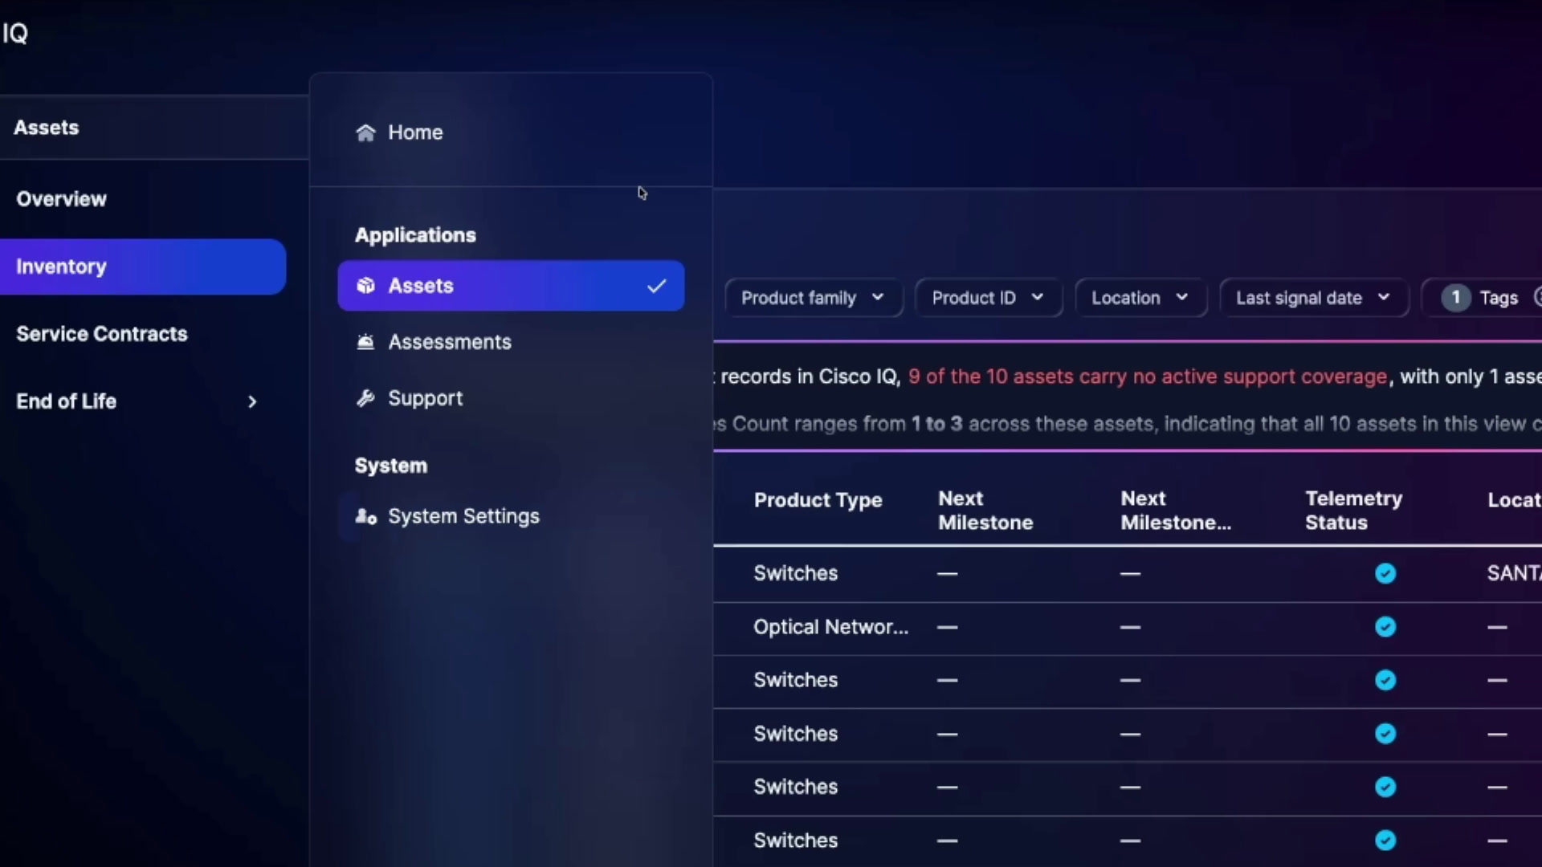Image resolution: width=1542 pixels, height=867 pixels.
Task: Open the Product family dropdown
Action: pos(813,298)
